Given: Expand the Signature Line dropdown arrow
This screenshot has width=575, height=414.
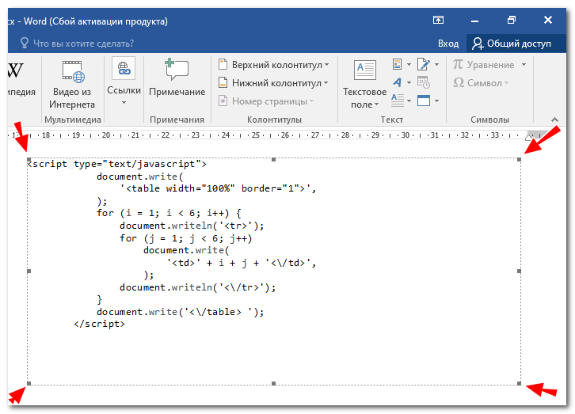Looking at the screenshot, I should pos(436,65).
